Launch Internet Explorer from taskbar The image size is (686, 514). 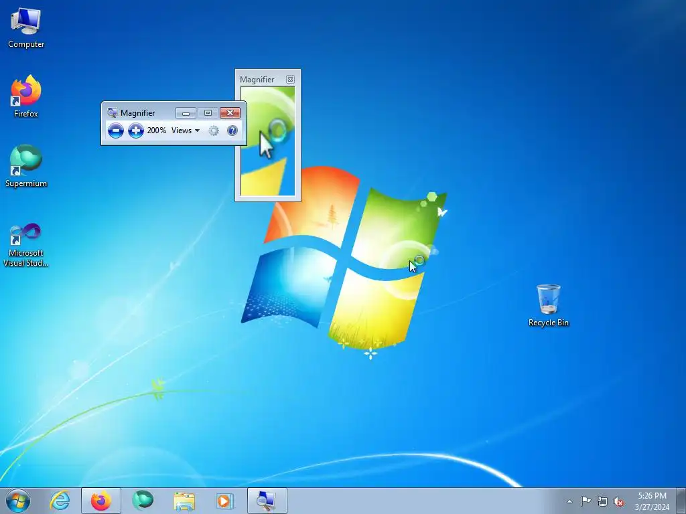(60, 501)
